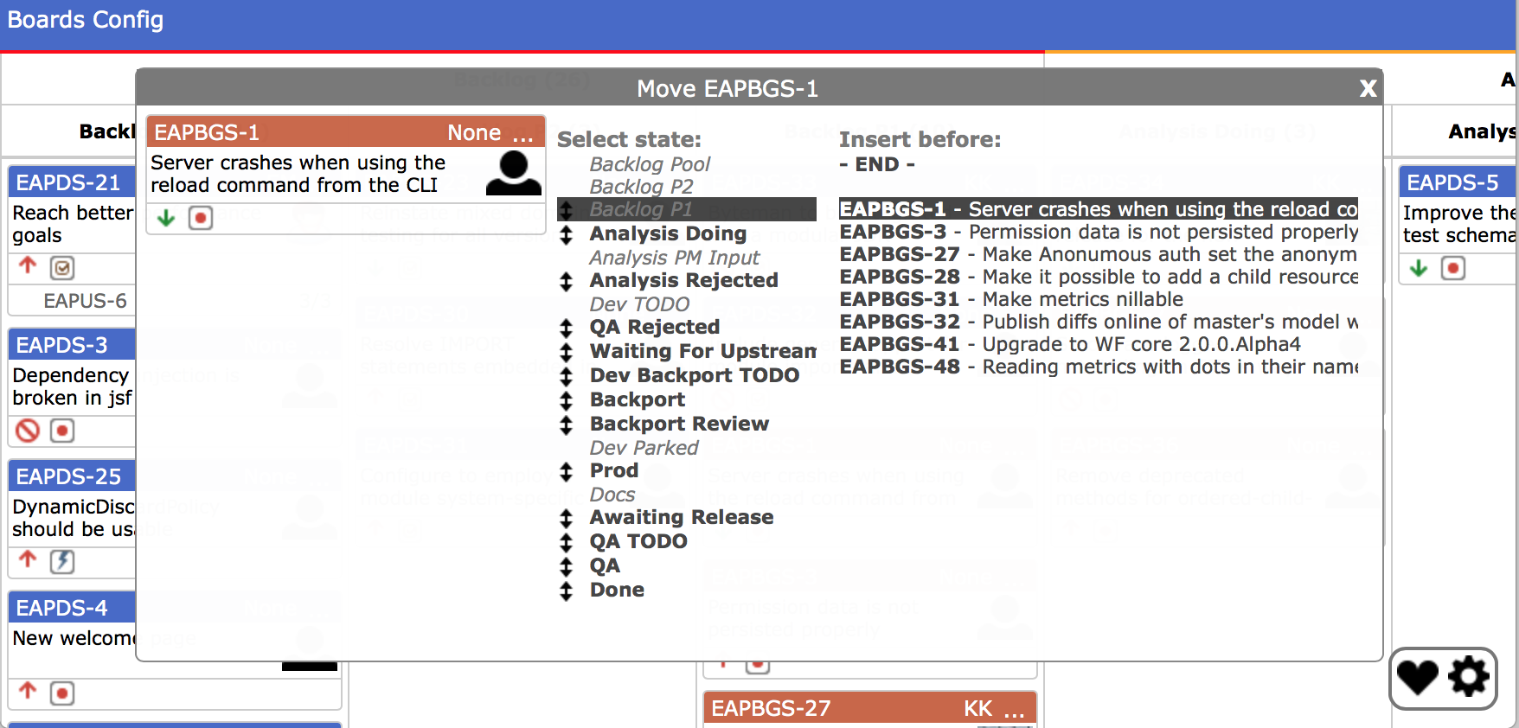
Task: Open the EAPDS-21 issue link
Action: coord(68,182)
